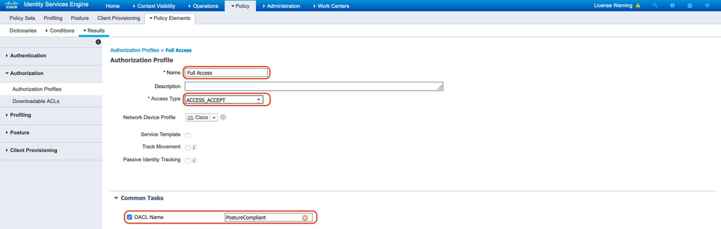Open the Work Centers menu
The image size is (721, 229).
331,6
